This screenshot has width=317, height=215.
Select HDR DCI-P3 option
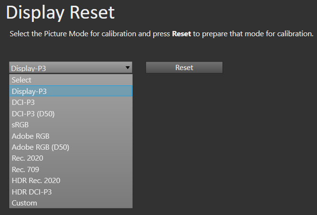click(71, 192)
